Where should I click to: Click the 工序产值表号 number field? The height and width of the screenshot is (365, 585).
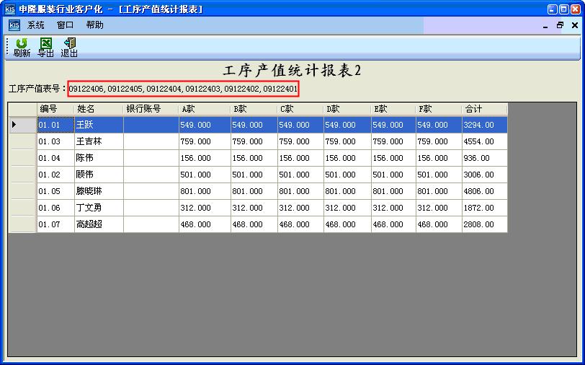[x=183, y=89]
